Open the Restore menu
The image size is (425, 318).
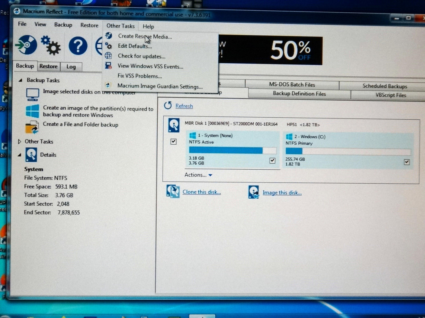tap(90, 25)
